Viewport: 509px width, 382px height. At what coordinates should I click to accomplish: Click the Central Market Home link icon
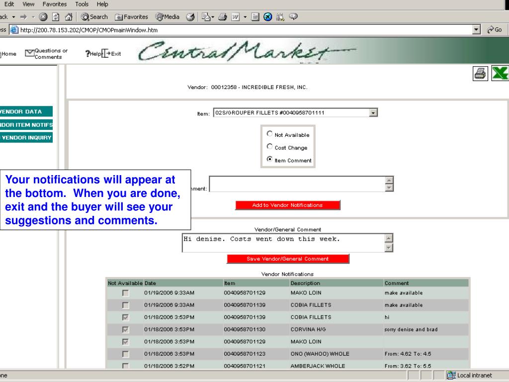click(x=8, y=54)
